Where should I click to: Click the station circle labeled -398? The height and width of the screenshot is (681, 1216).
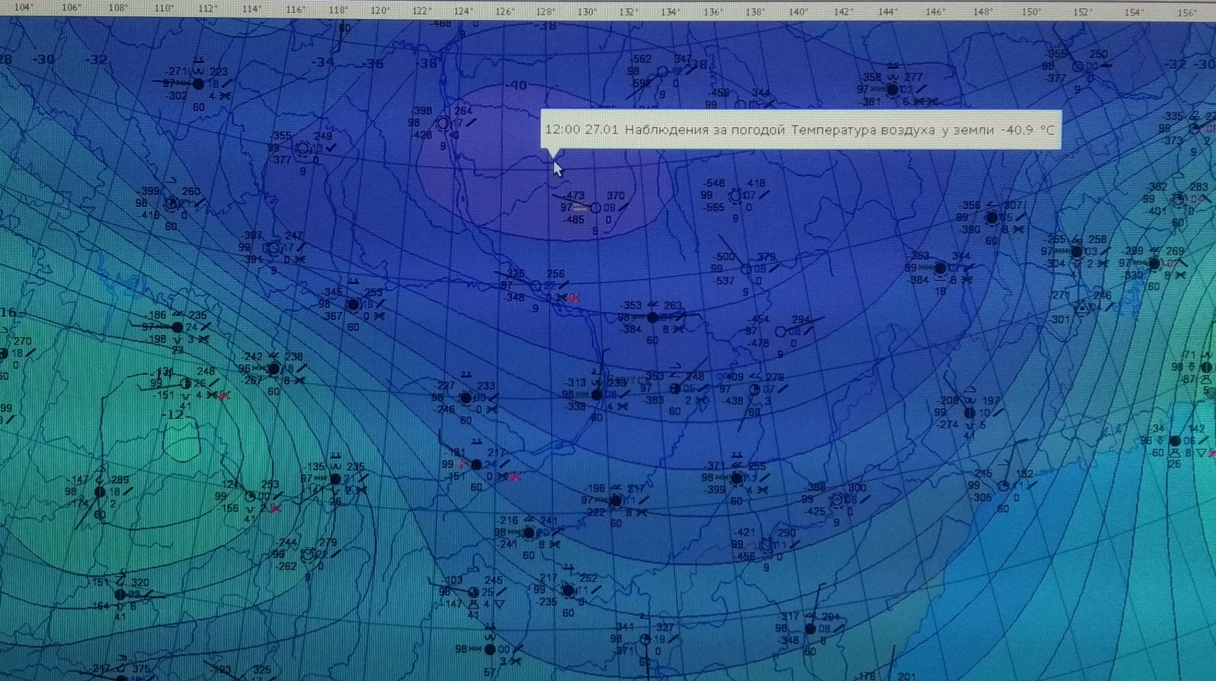[443, 123]
